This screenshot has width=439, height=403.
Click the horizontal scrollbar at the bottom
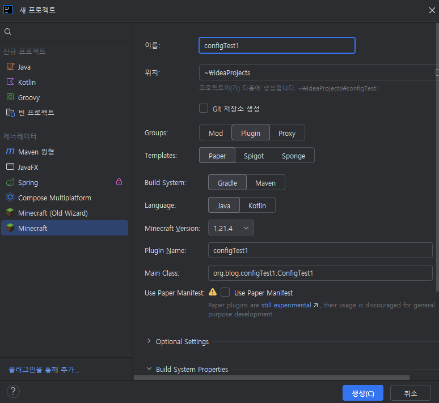(x=272, y=378)
